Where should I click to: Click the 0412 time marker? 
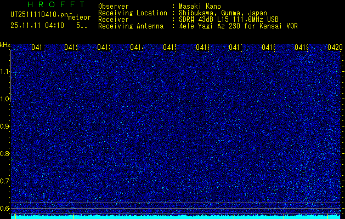[71, 47]
